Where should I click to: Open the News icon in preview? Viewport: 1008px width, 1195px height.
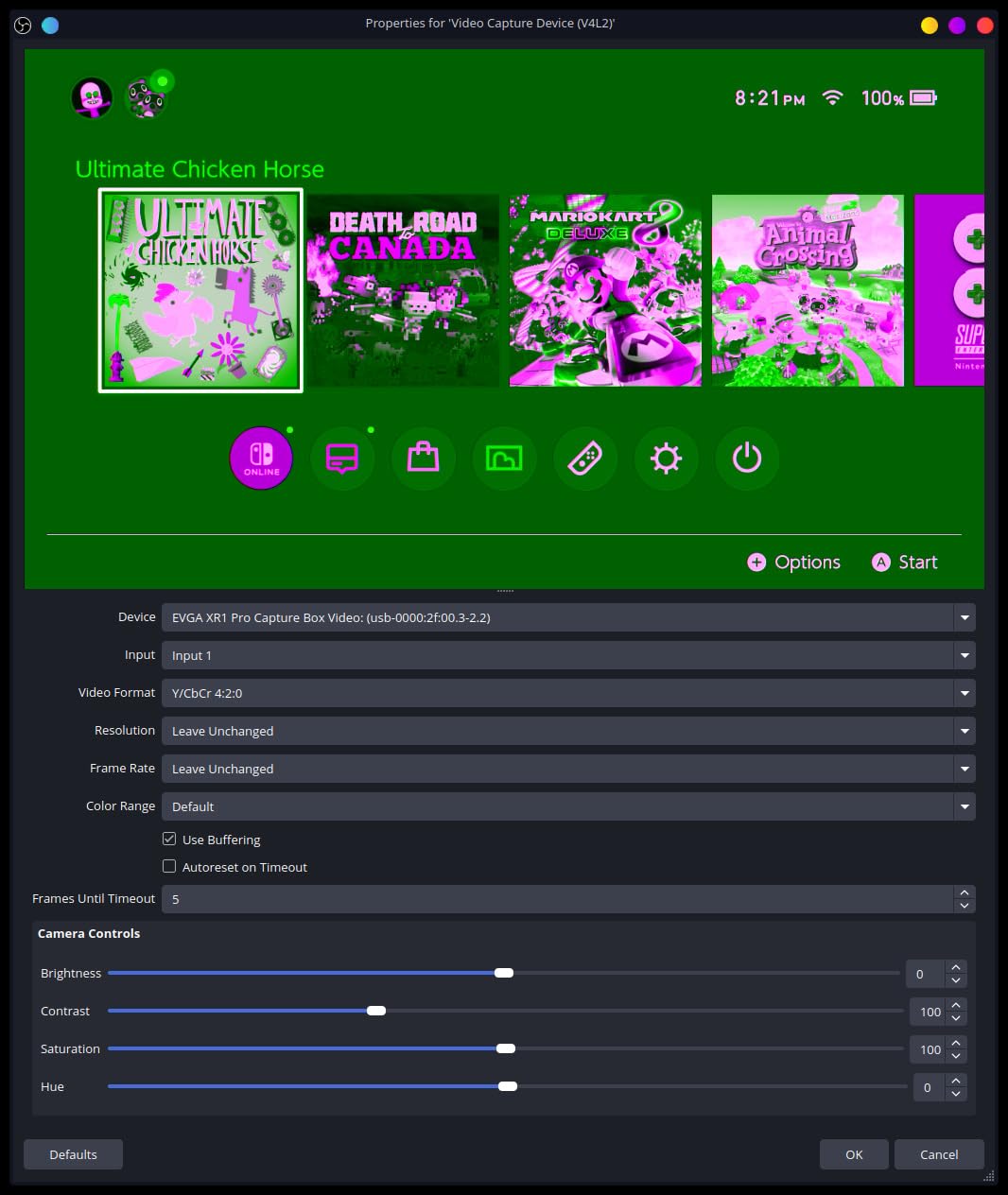(342, 459)
